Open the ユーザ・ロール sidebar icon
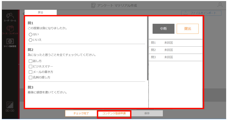228x121 pixels. (10, 16)
